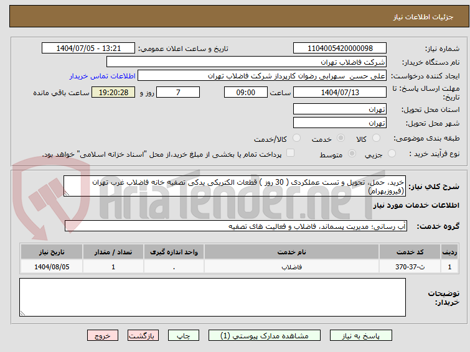This screenshot has width=470, height=352.
Task: Click the چاپ print button
Action: click(x=184, y=336)
